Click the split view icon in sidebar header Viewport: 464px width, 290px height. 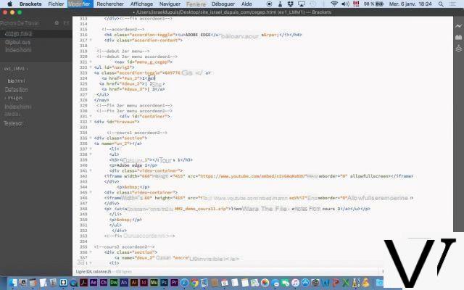click(66, 22)
